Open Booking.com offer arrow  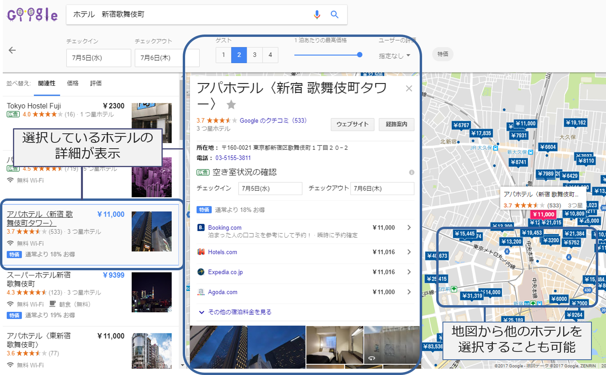coord(409,228)
